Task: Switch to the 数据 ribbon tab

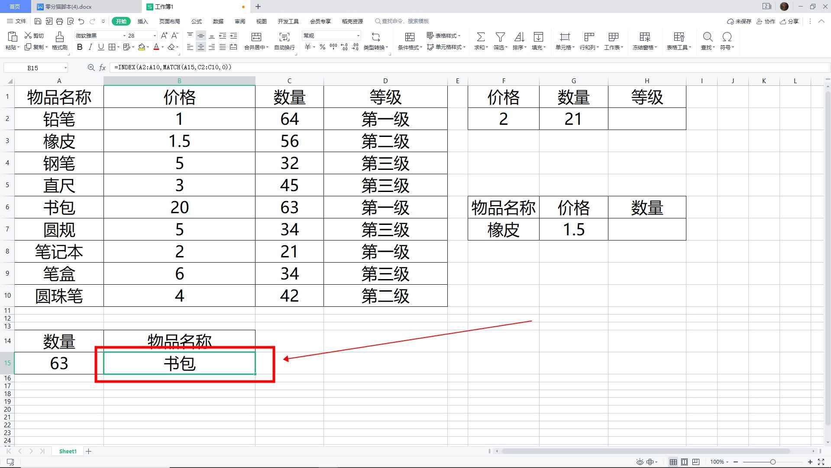Action: tap(218, 21)
